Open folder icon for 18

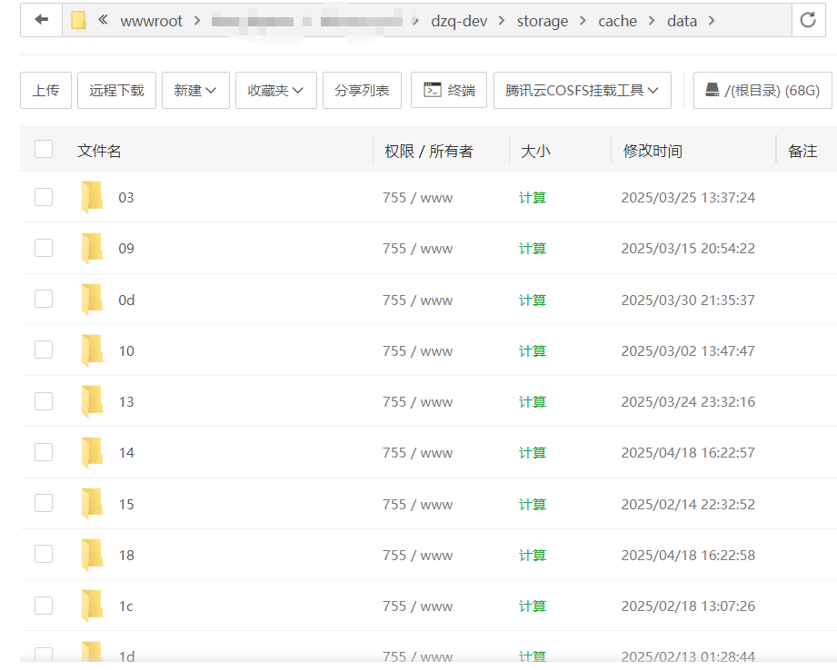click(92, 555)
